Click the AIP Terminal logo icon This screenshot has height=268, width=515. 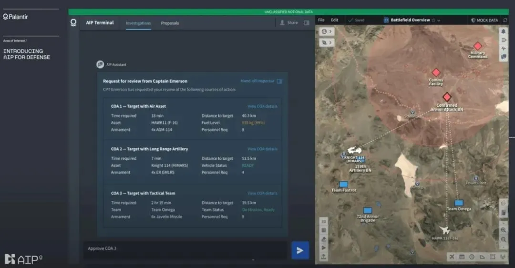click(x=73, y=23)
